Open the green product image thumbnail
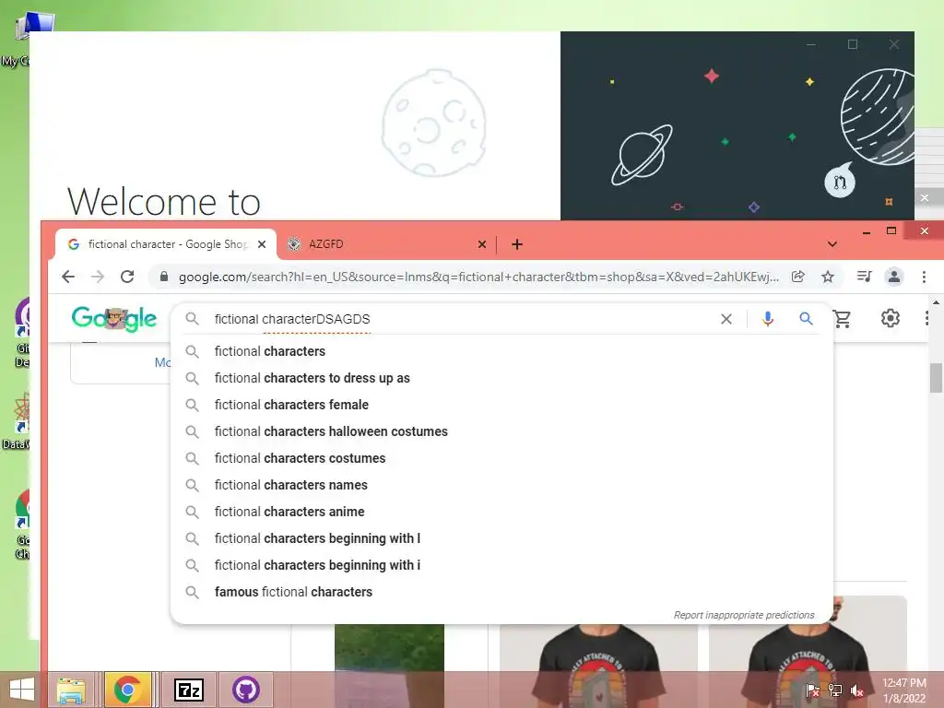 tap(390, 666)
